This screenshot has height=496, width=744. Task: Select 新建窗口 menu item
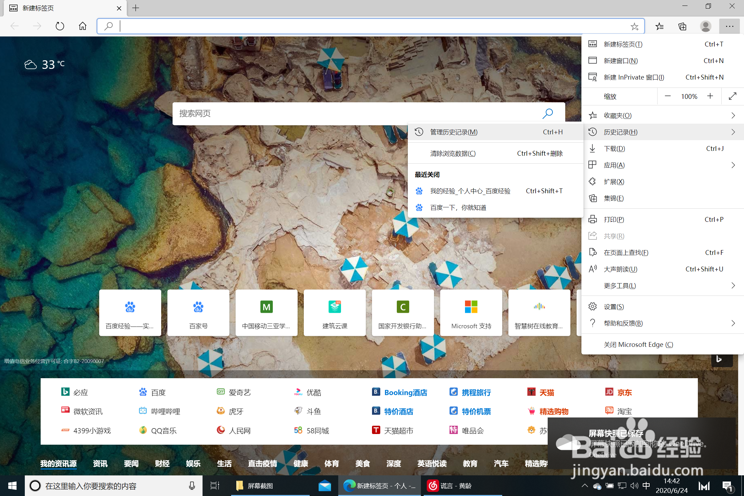tap(663, 61)
